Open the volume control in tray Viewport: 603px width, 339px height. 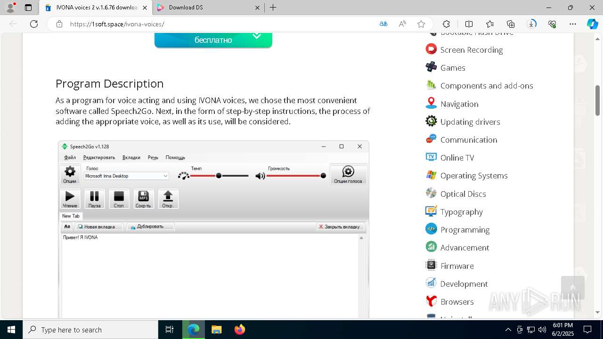[542, 330]
